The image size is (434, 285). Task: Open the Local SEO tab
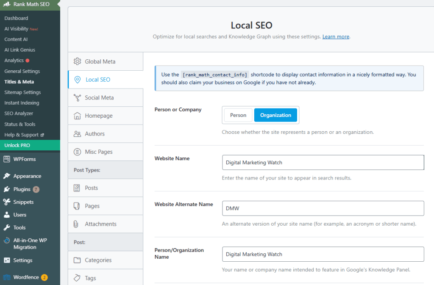(x=106, y=80)
